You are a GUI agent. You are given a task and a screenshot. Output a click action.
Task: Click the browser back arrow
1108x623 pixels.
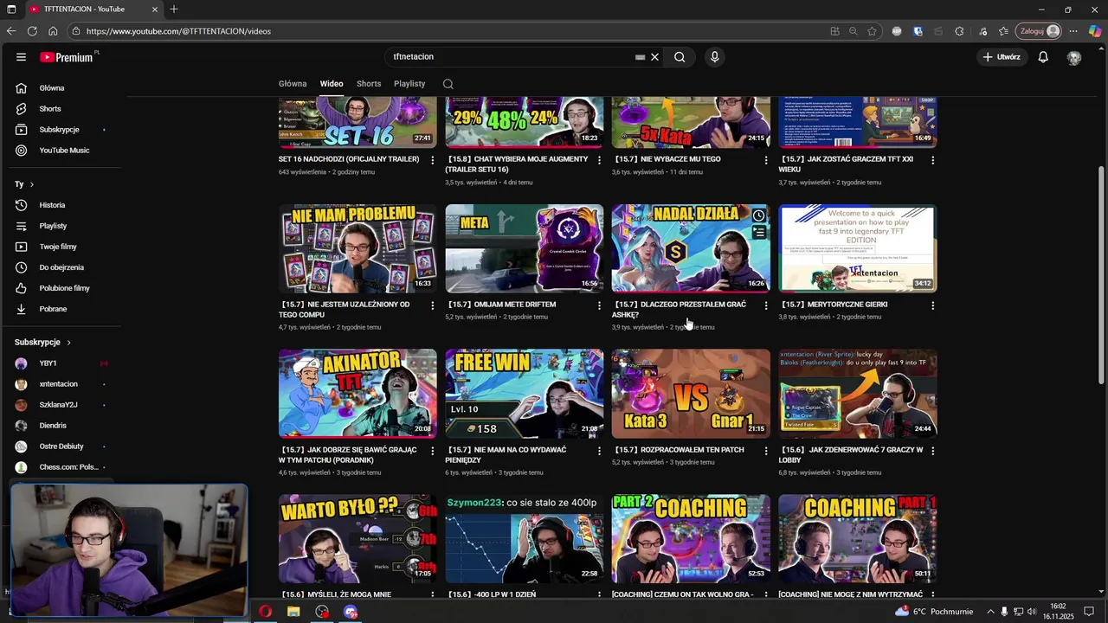[11, 31]
